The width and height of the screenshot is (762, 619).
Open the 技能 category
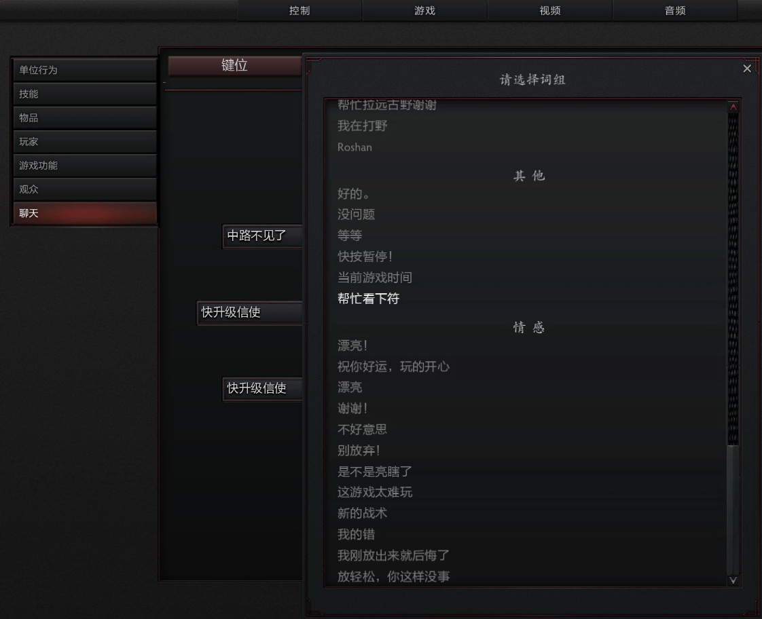pyautogui.click(x=85, y=94)
